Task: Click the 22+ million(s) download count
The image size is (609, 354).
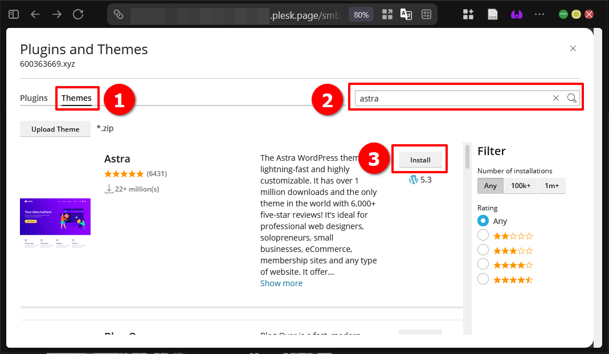Action: tap(132, 189)
